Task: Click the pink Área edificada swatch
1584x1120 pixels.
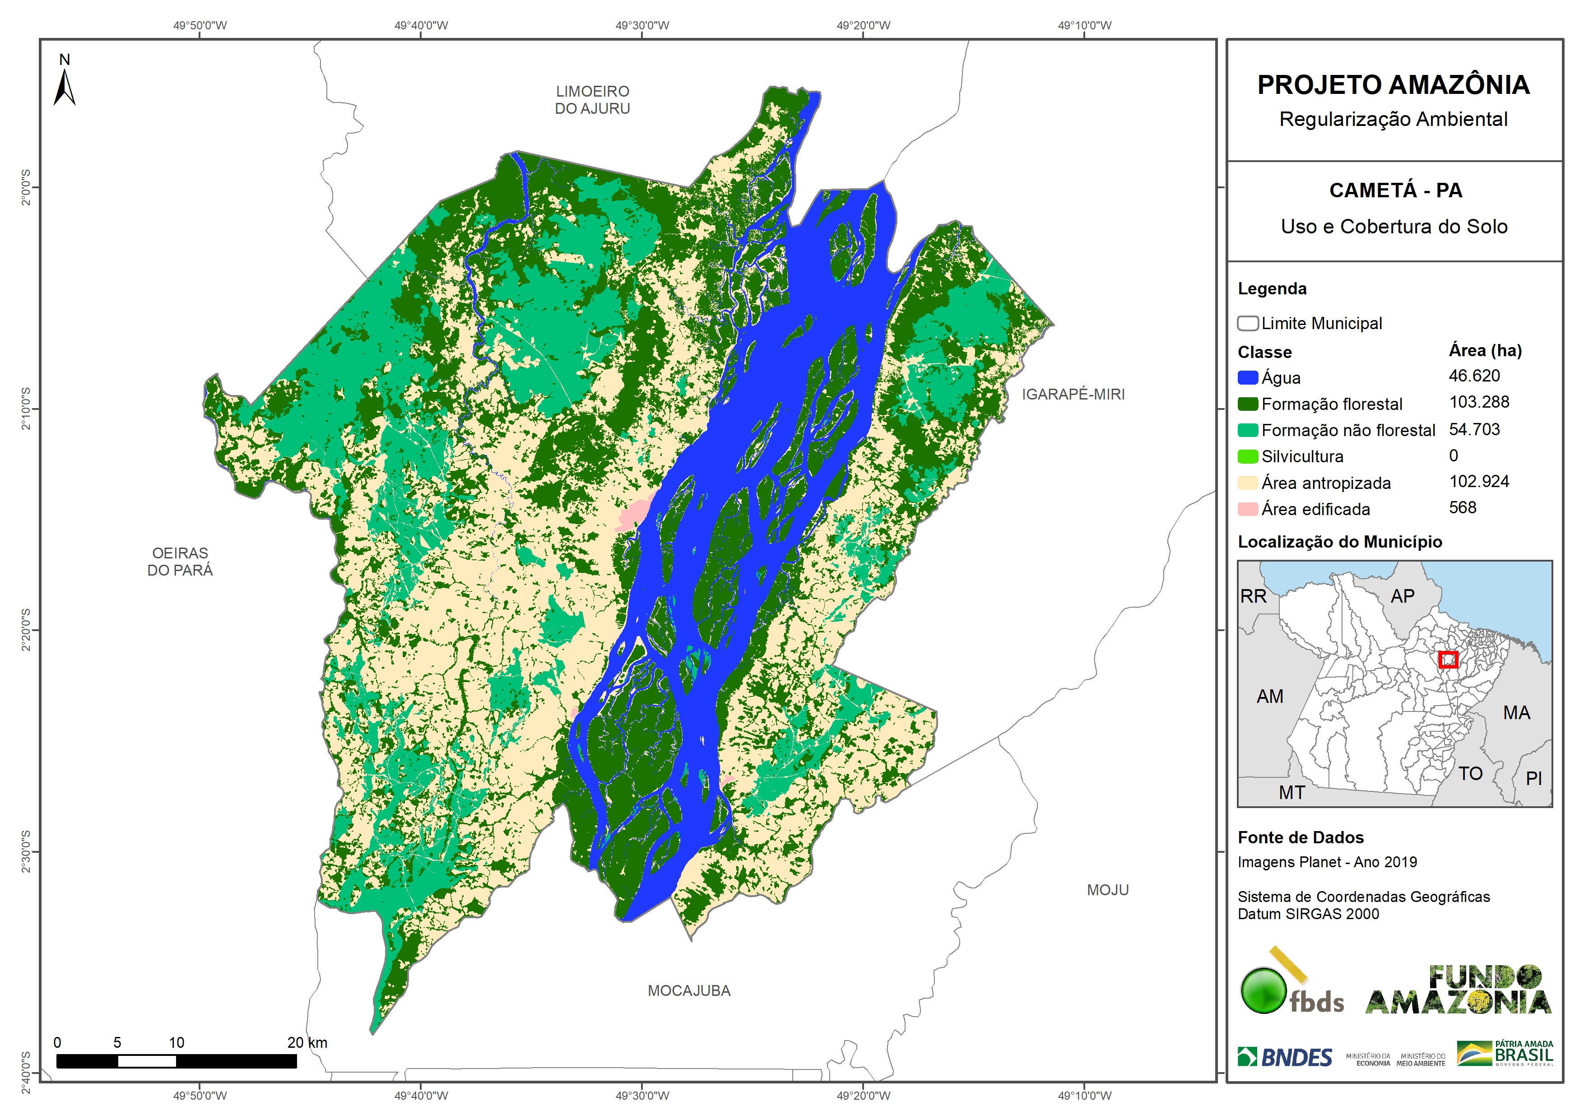Action: pos(1247,509)
